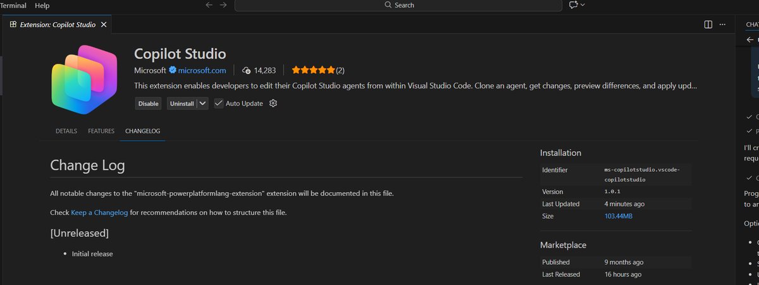759x285 pixels.
Task: Open the Keep a Changelog link
Action: click(x=99, y=213)
